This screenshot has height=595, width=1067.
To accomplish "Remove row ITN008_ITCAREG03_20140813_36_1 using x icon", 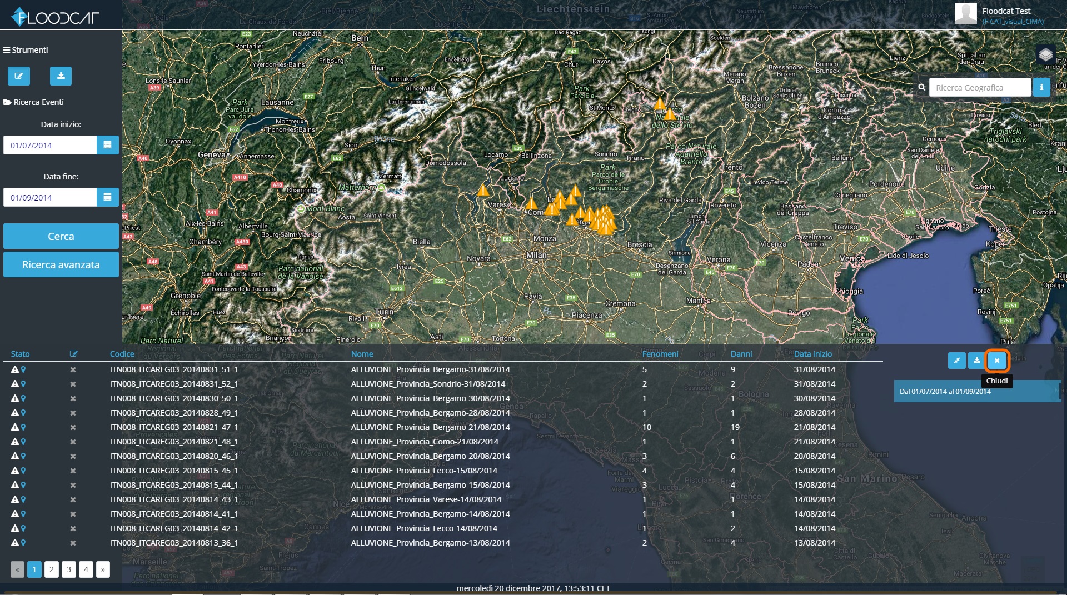I will pos(73,543).
